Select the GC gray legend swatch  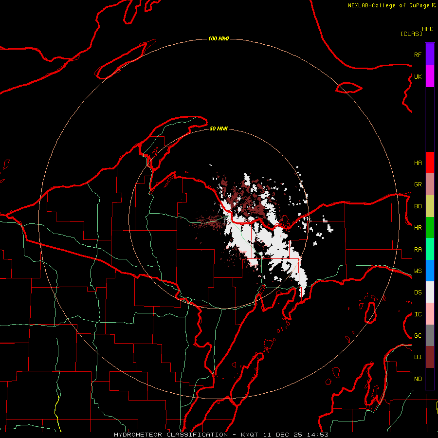click(430, 335)
